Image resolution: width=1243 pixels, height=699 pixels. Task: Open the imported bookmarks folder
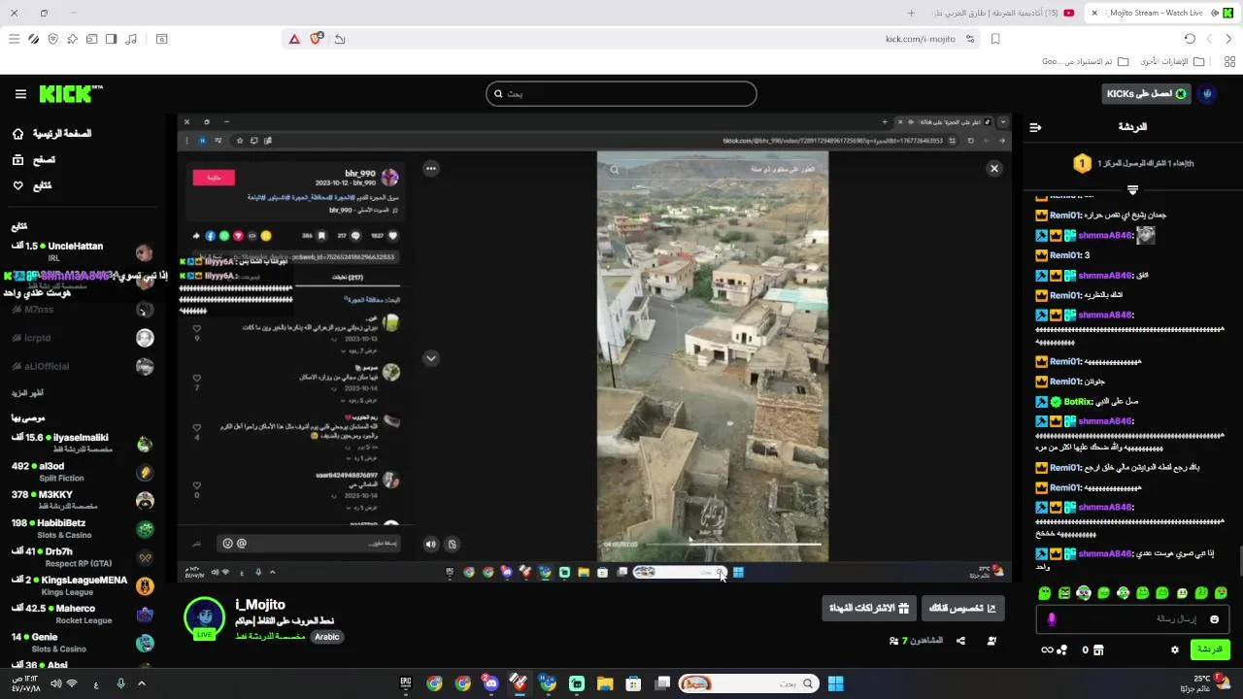(x=1086, y=61)
